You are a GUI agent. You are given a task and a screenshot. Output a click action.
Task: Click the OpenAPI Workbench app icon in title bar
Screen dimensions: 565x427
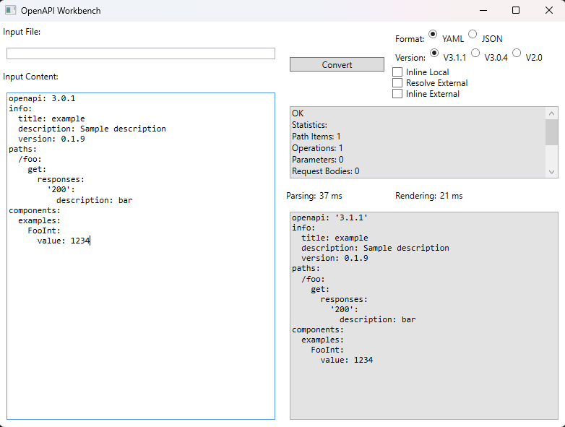coord(10,11)
